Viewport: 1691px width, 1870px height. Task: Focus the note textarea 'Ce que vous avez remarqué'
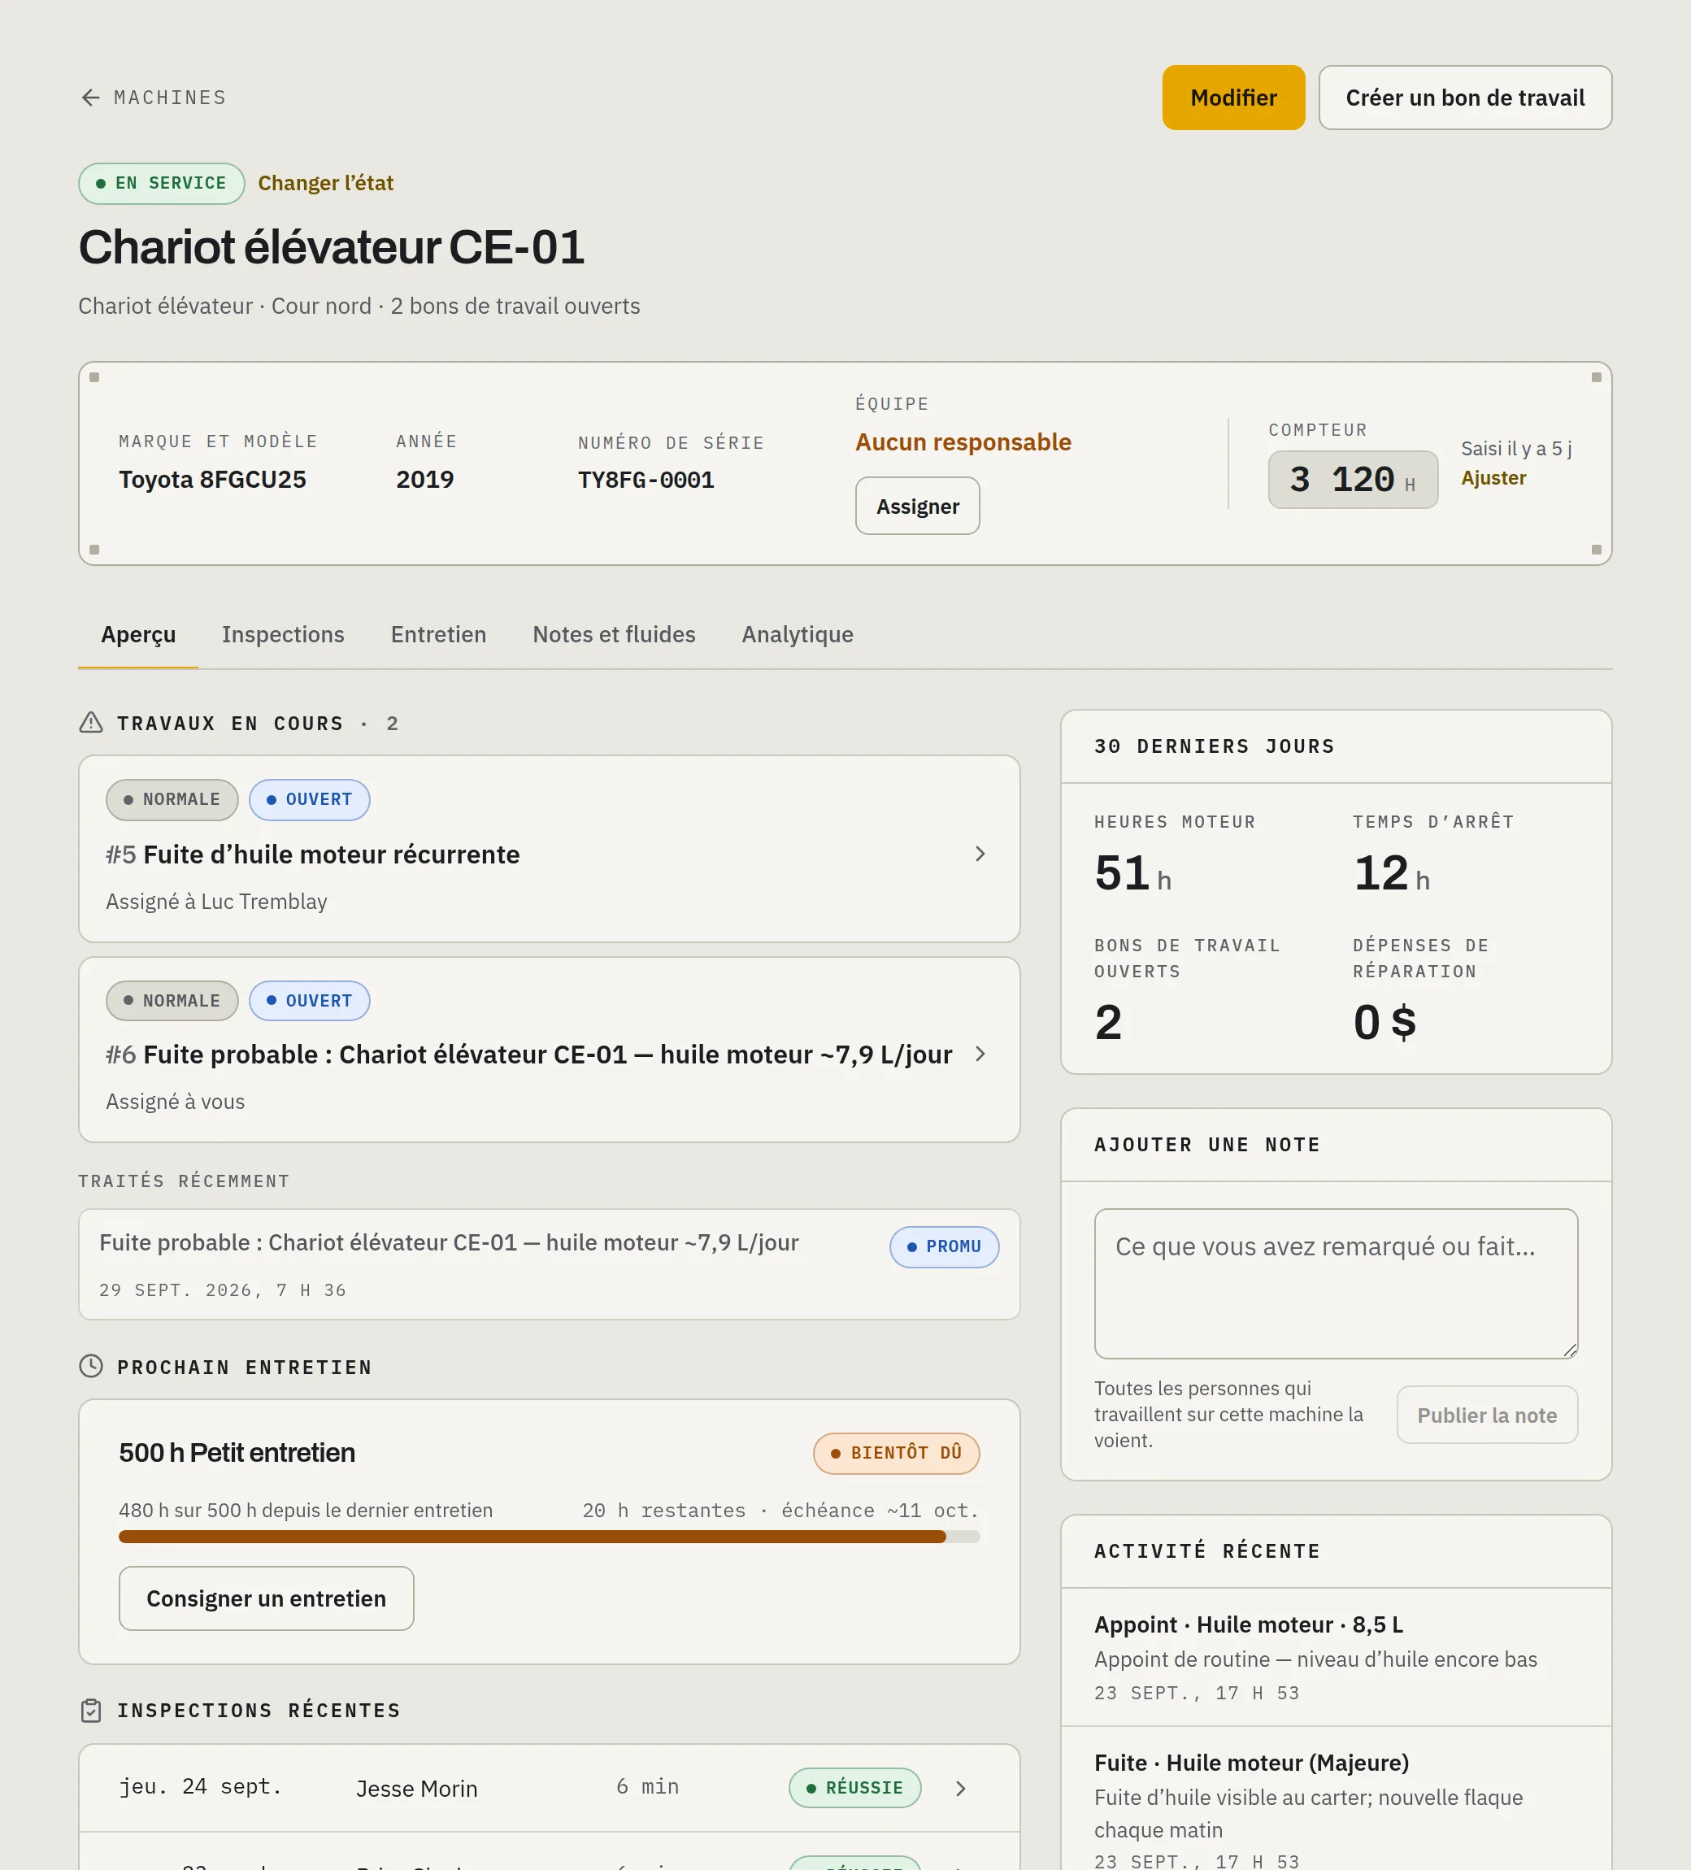(x=1336, y=1283)
